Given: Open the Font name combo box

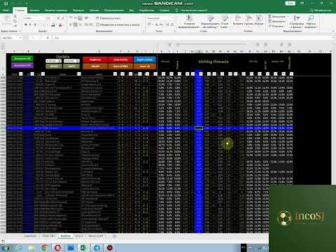Looking at the screenshot, I should tap(35, 18).
